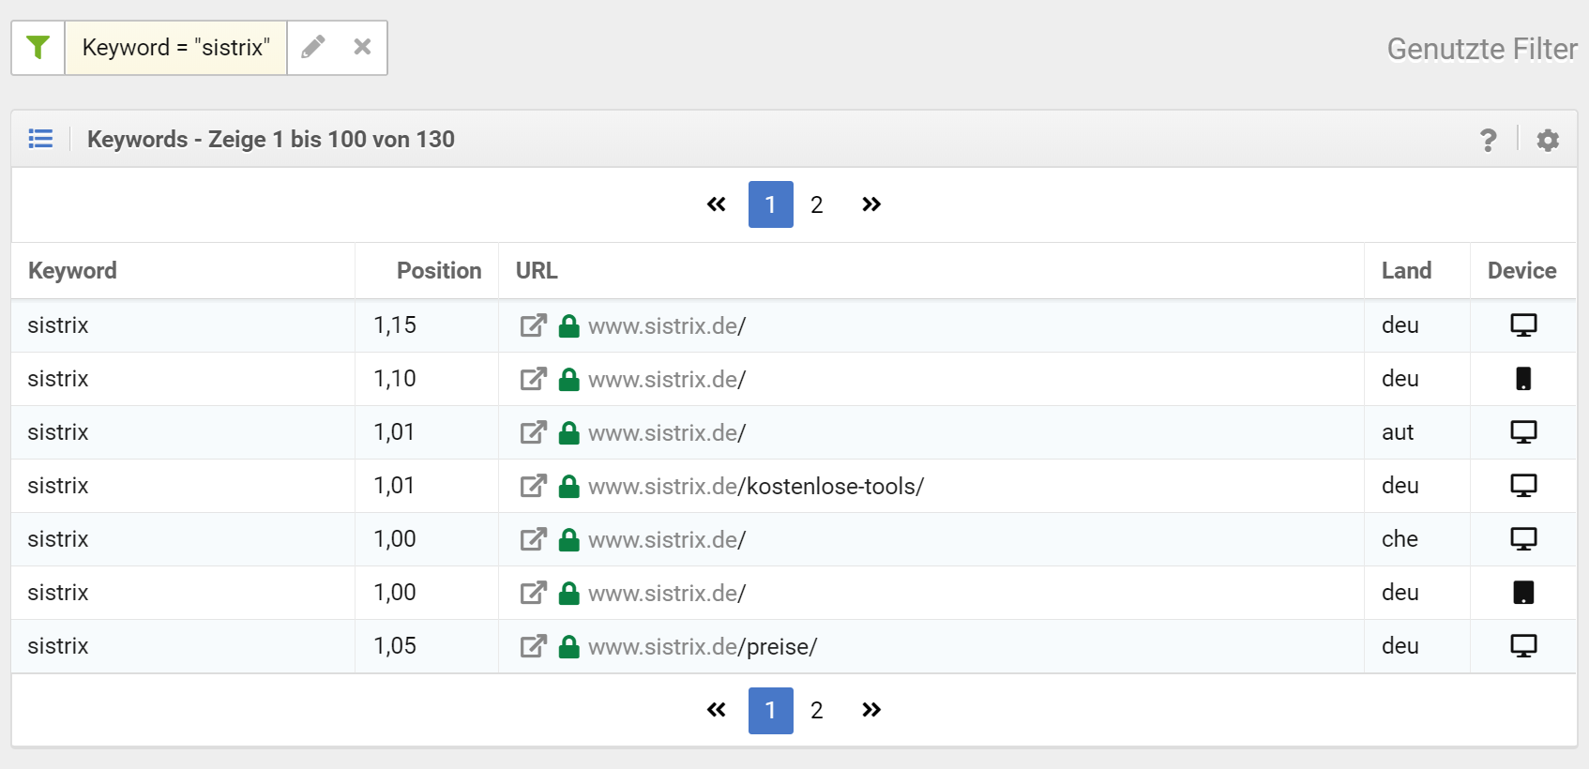1589x769 pixels.
Task: Edit the Keyword sistrix filter with pencil
Action: pos(313,47)
